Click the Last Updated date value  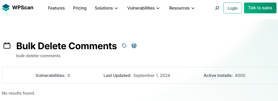[151, 76]
